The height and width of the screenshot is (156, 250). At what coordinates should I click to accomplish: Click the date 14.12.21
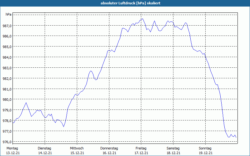click(x=45, y=153)
